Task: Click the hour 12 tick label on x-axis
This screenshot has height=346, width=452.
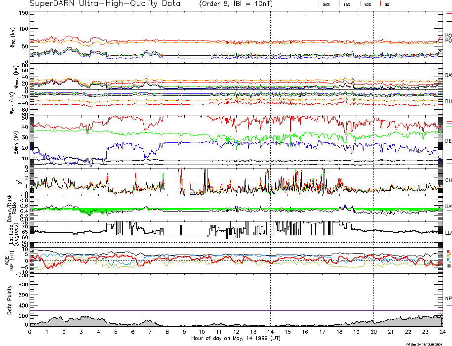Action: [236, 332]
